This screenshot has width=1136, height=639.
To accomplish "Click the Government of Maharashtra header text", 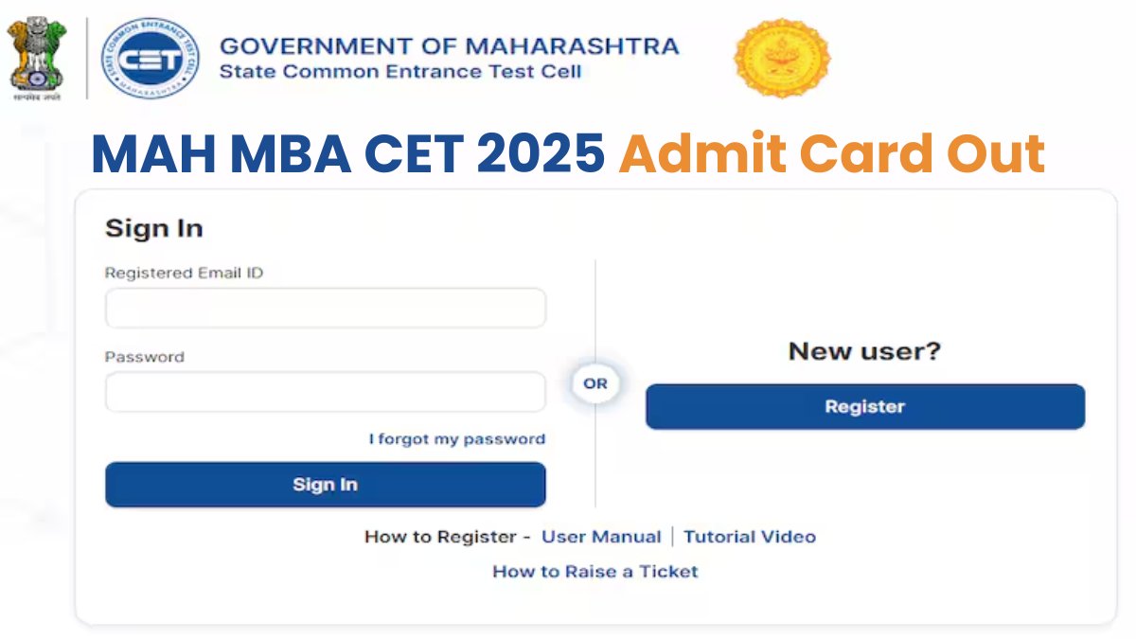I will click(x=449, y=46).
